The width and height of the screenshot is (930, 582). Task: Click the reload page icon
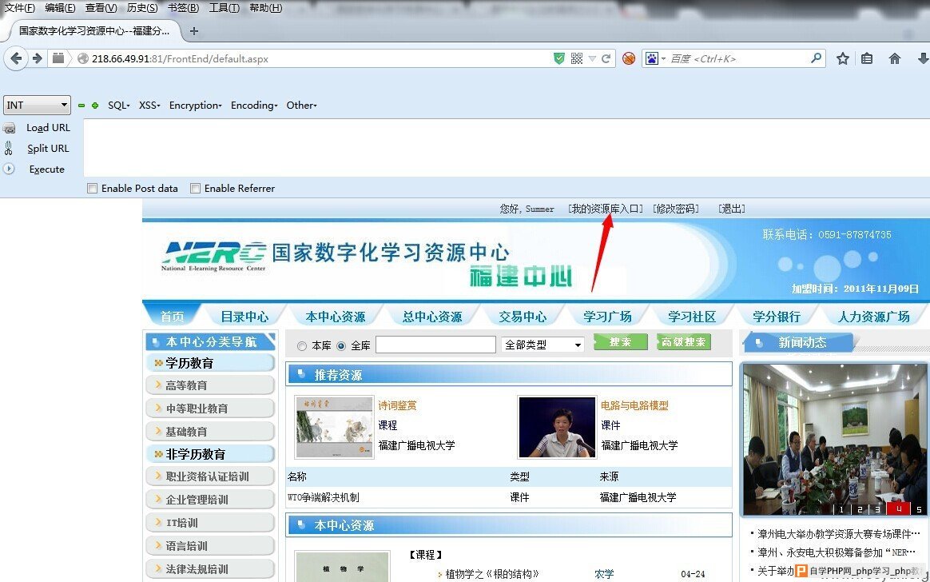(606, 58)
